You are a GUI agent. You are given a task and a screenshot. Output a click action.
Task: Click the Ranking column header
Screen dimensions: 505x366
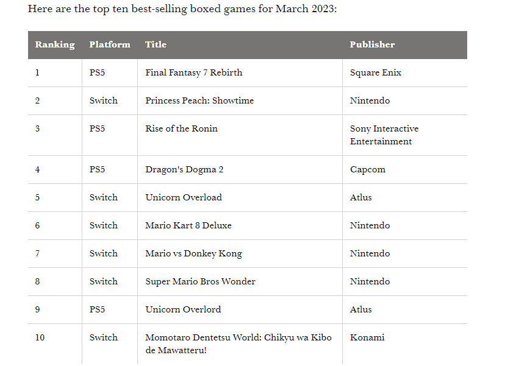[x=55, y=45]
